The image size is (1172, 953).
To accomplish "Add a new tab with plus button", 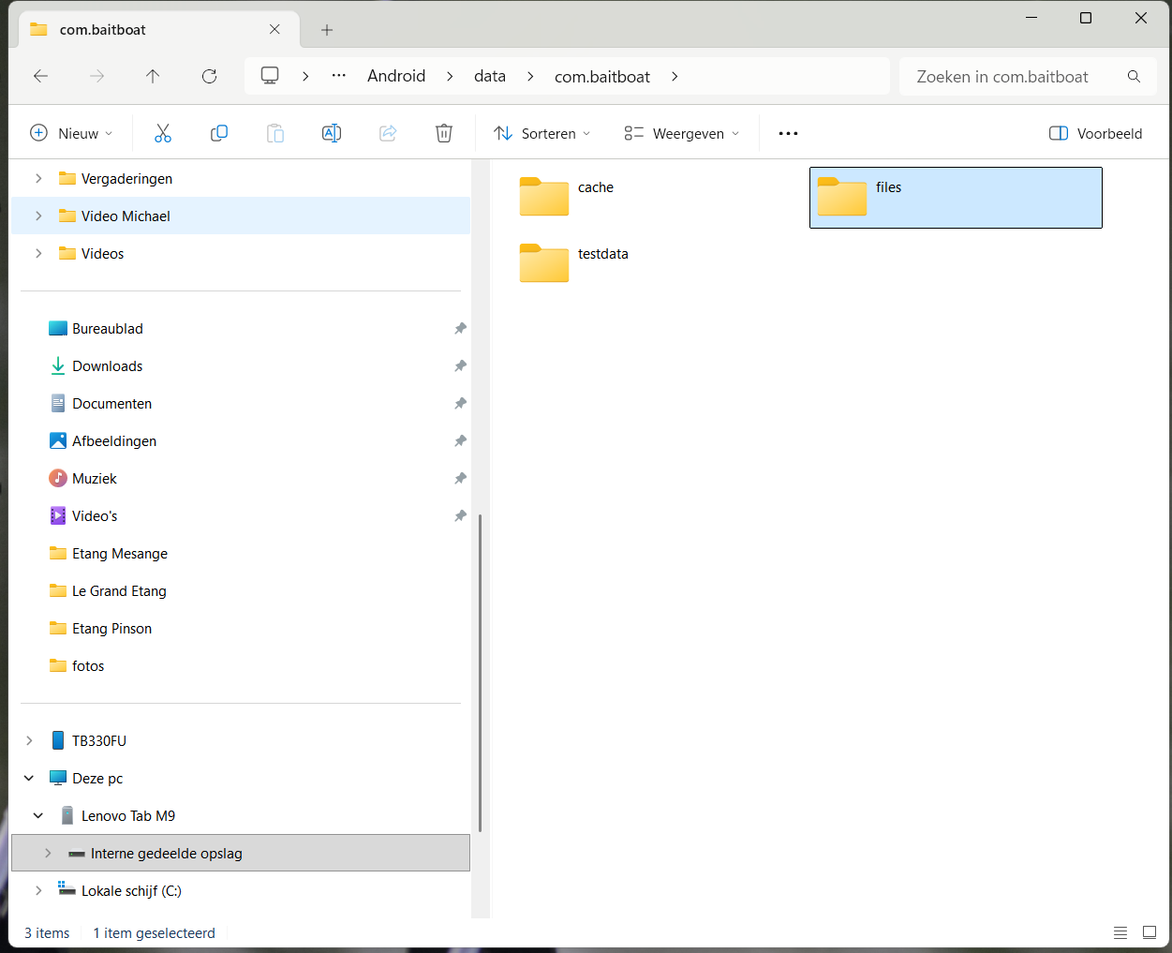I will point(327,30).
